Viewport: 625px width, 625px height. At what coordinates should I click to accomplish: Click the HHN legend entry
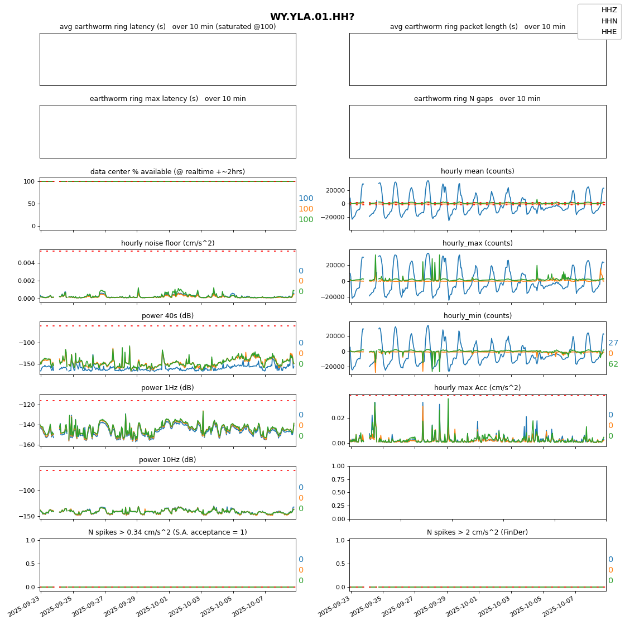pyautogui.click(x=609, y=21)
